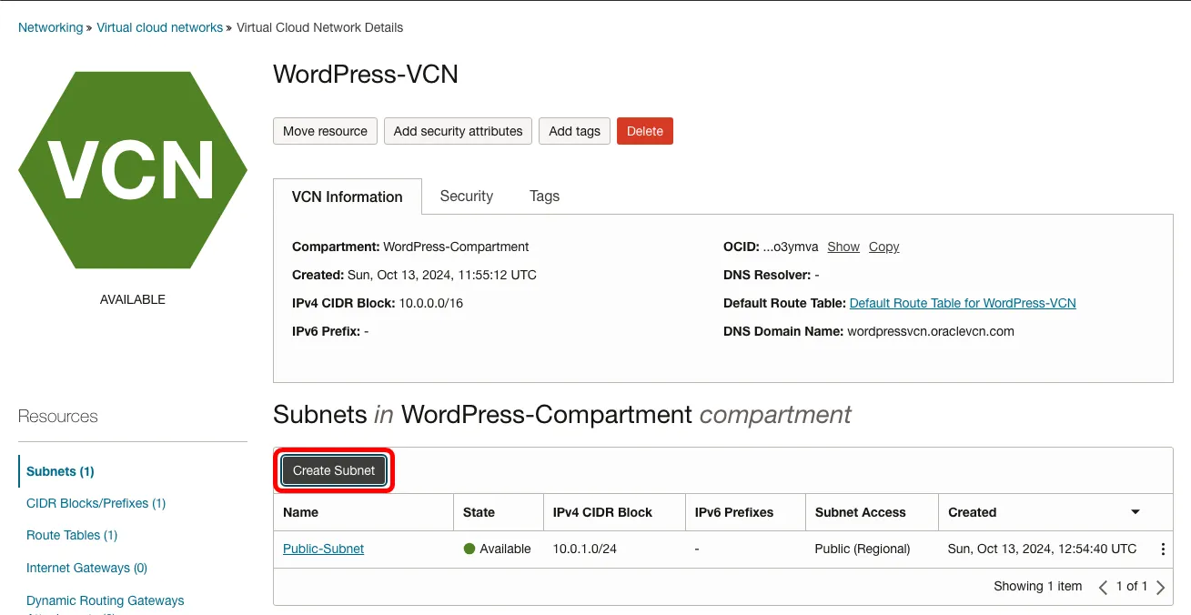Switch to the Security tab
This screenshot has width=1191, height=615.
click(466, 196)
